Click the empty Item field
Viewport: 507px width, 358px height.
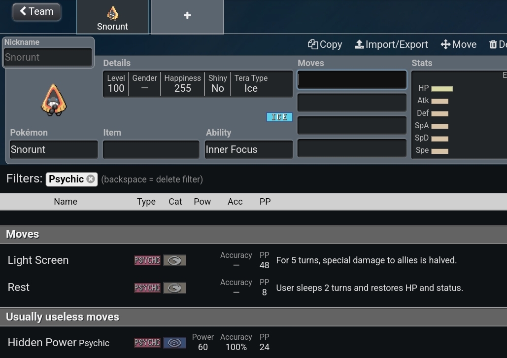(x=151, y=149)
